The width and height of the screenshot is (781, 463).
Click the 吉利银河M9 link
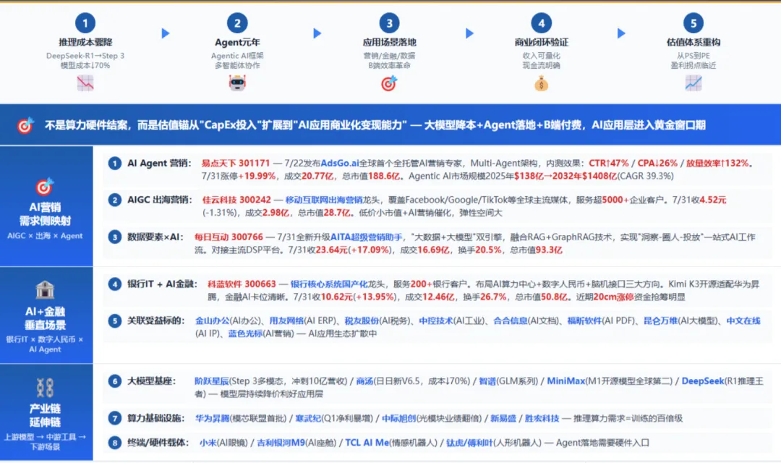pos(281,443)
